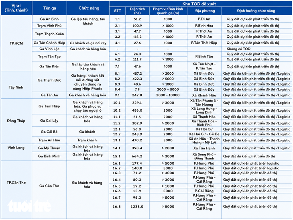
Task: Click the area value '15.9'
Action: coord(137,191)
